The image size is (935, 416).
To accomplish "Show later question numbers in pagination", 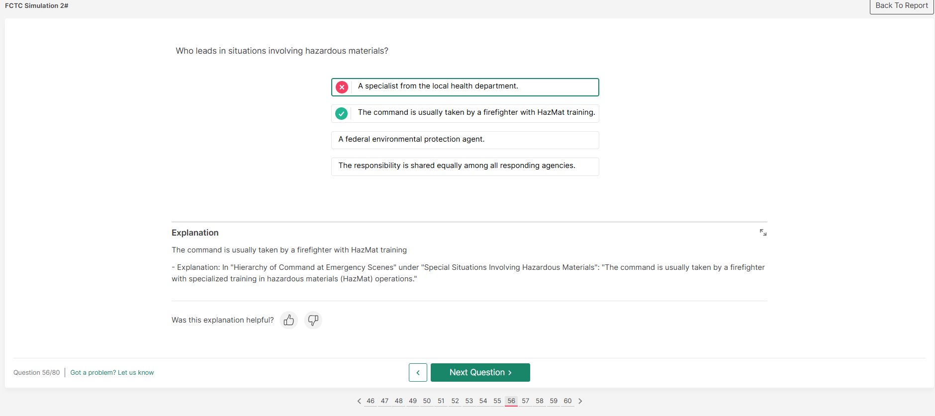I will coord(580,401).
